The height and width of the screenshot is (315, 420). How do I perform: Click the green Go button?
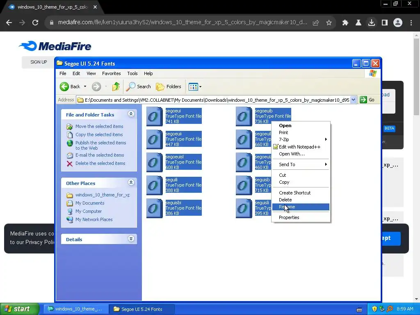tap(367, 100)
